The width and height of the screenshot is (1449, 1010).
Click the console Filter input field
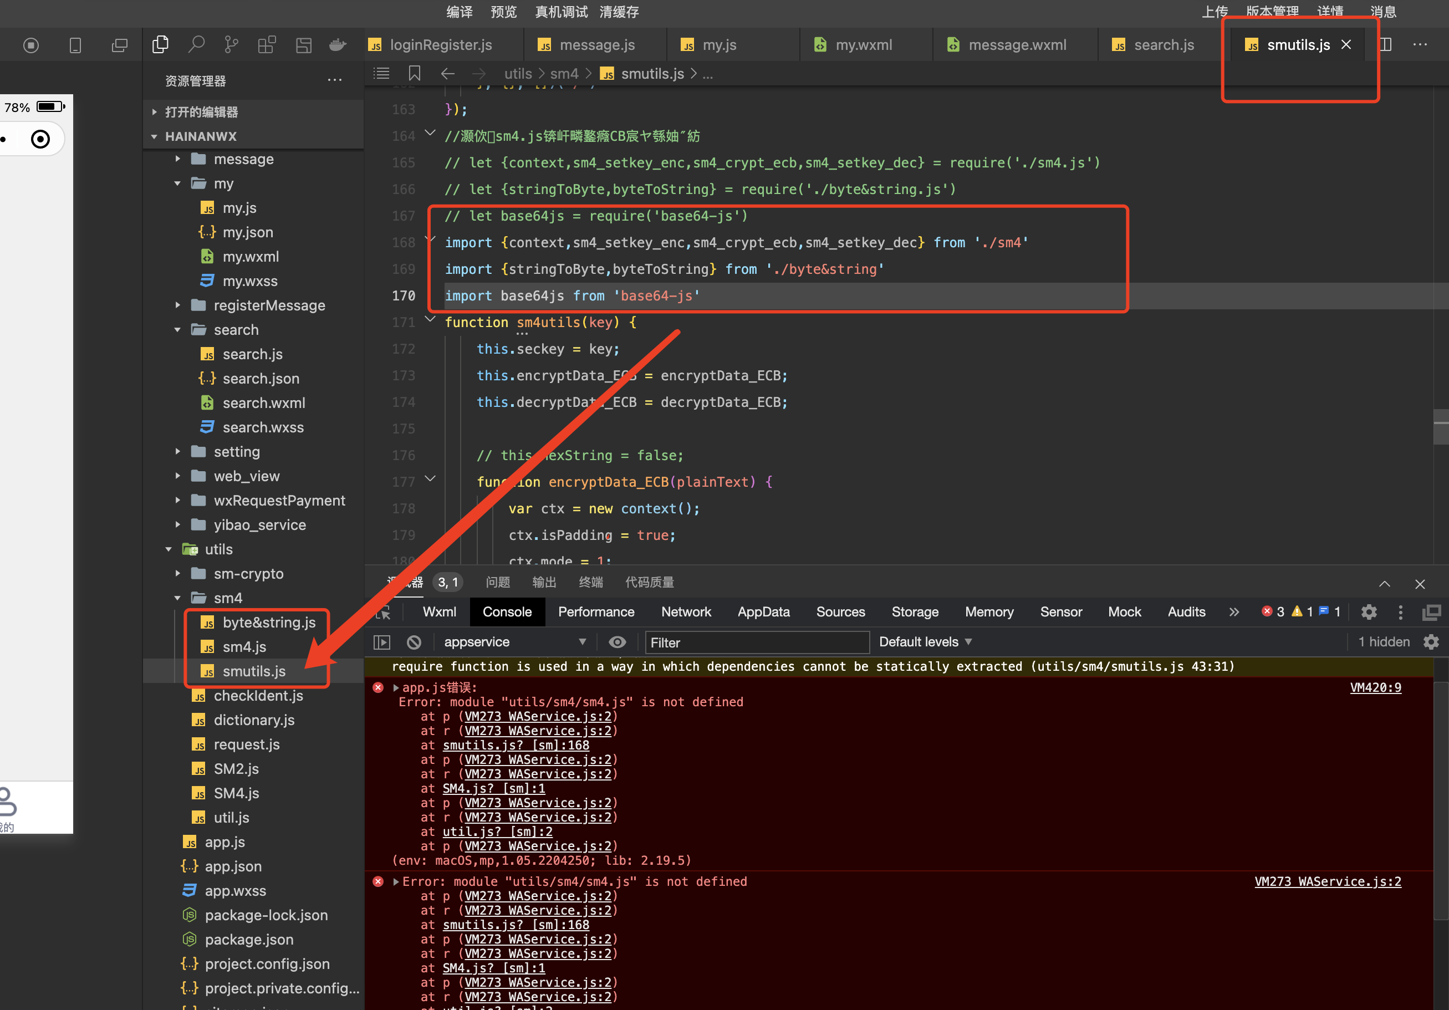click(x=756, y=642)
